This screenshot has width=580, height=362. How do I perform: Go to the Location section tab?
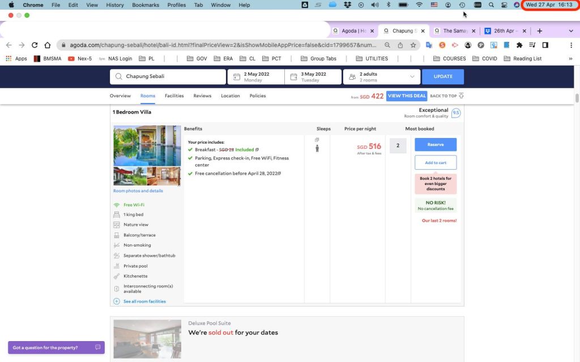click(x=231, y=96)
